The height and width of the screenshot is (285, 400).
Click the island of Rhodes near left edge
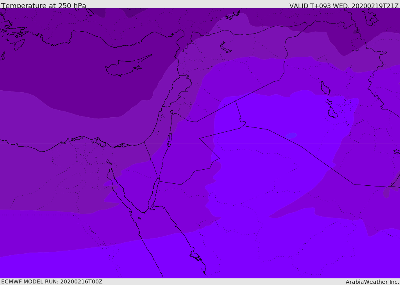click(x=19, y=45)
